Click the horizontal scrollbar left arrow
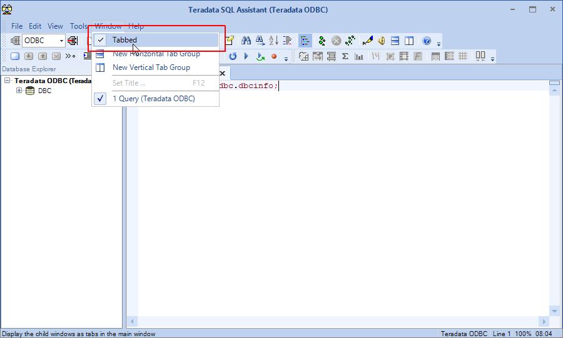 point(132,322)
